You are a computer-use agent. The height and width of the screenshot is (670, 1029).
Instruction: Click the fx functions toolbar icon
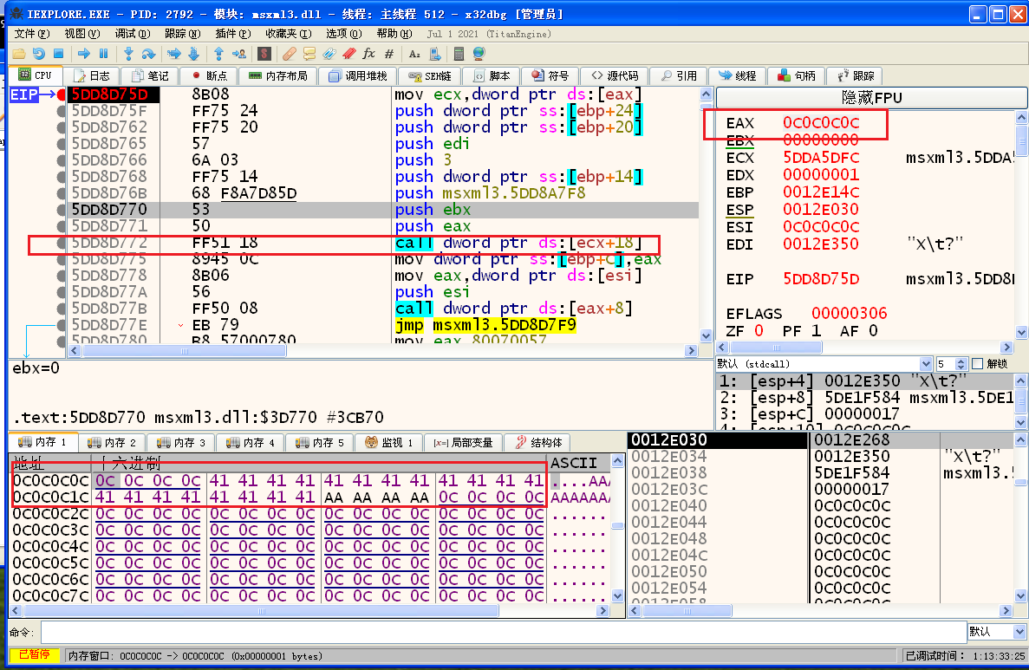coord(369,54)
